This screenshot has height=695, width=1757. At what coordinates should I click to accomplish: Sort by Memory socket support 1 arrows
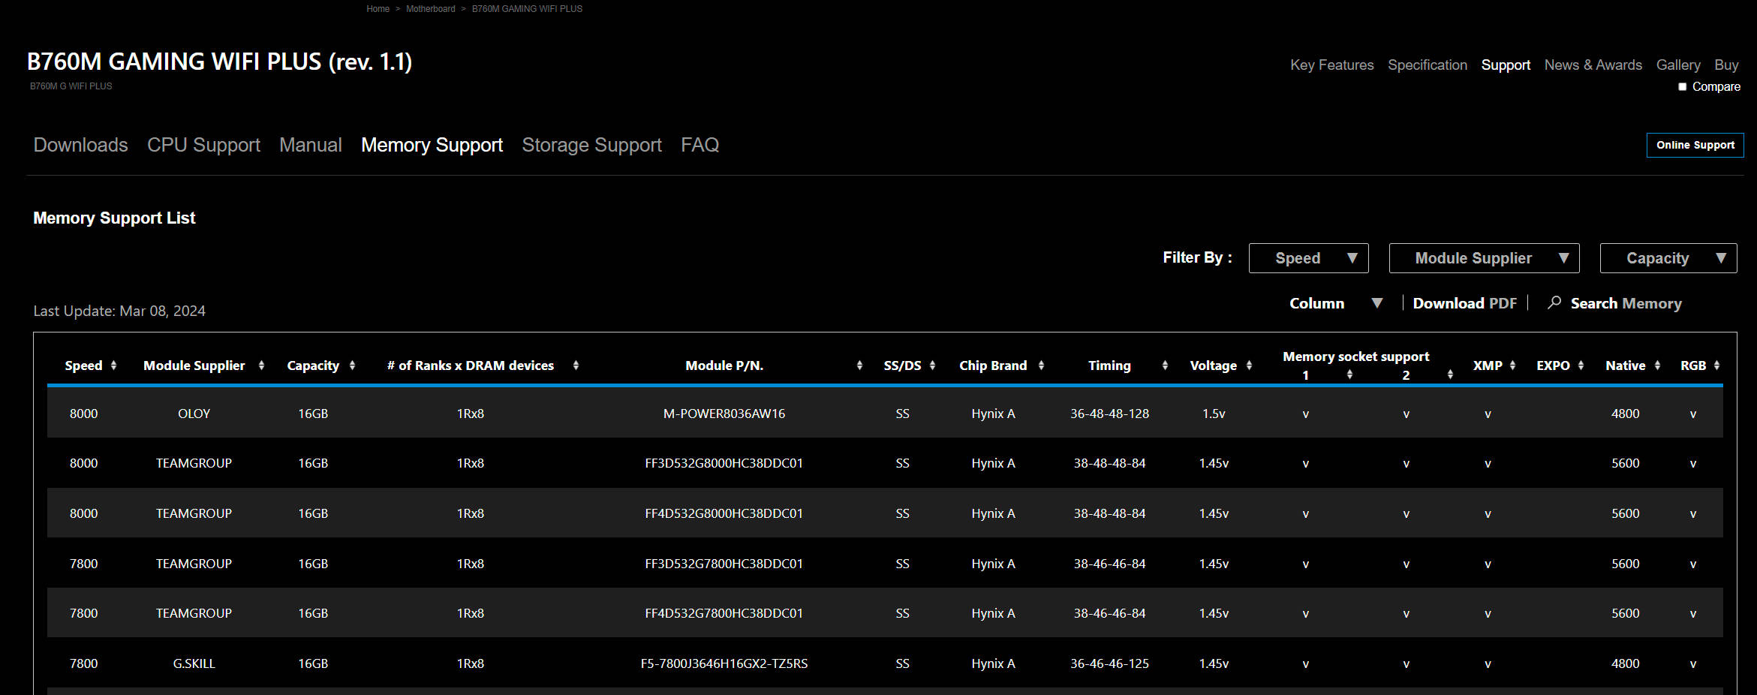tap(1349, 375)
